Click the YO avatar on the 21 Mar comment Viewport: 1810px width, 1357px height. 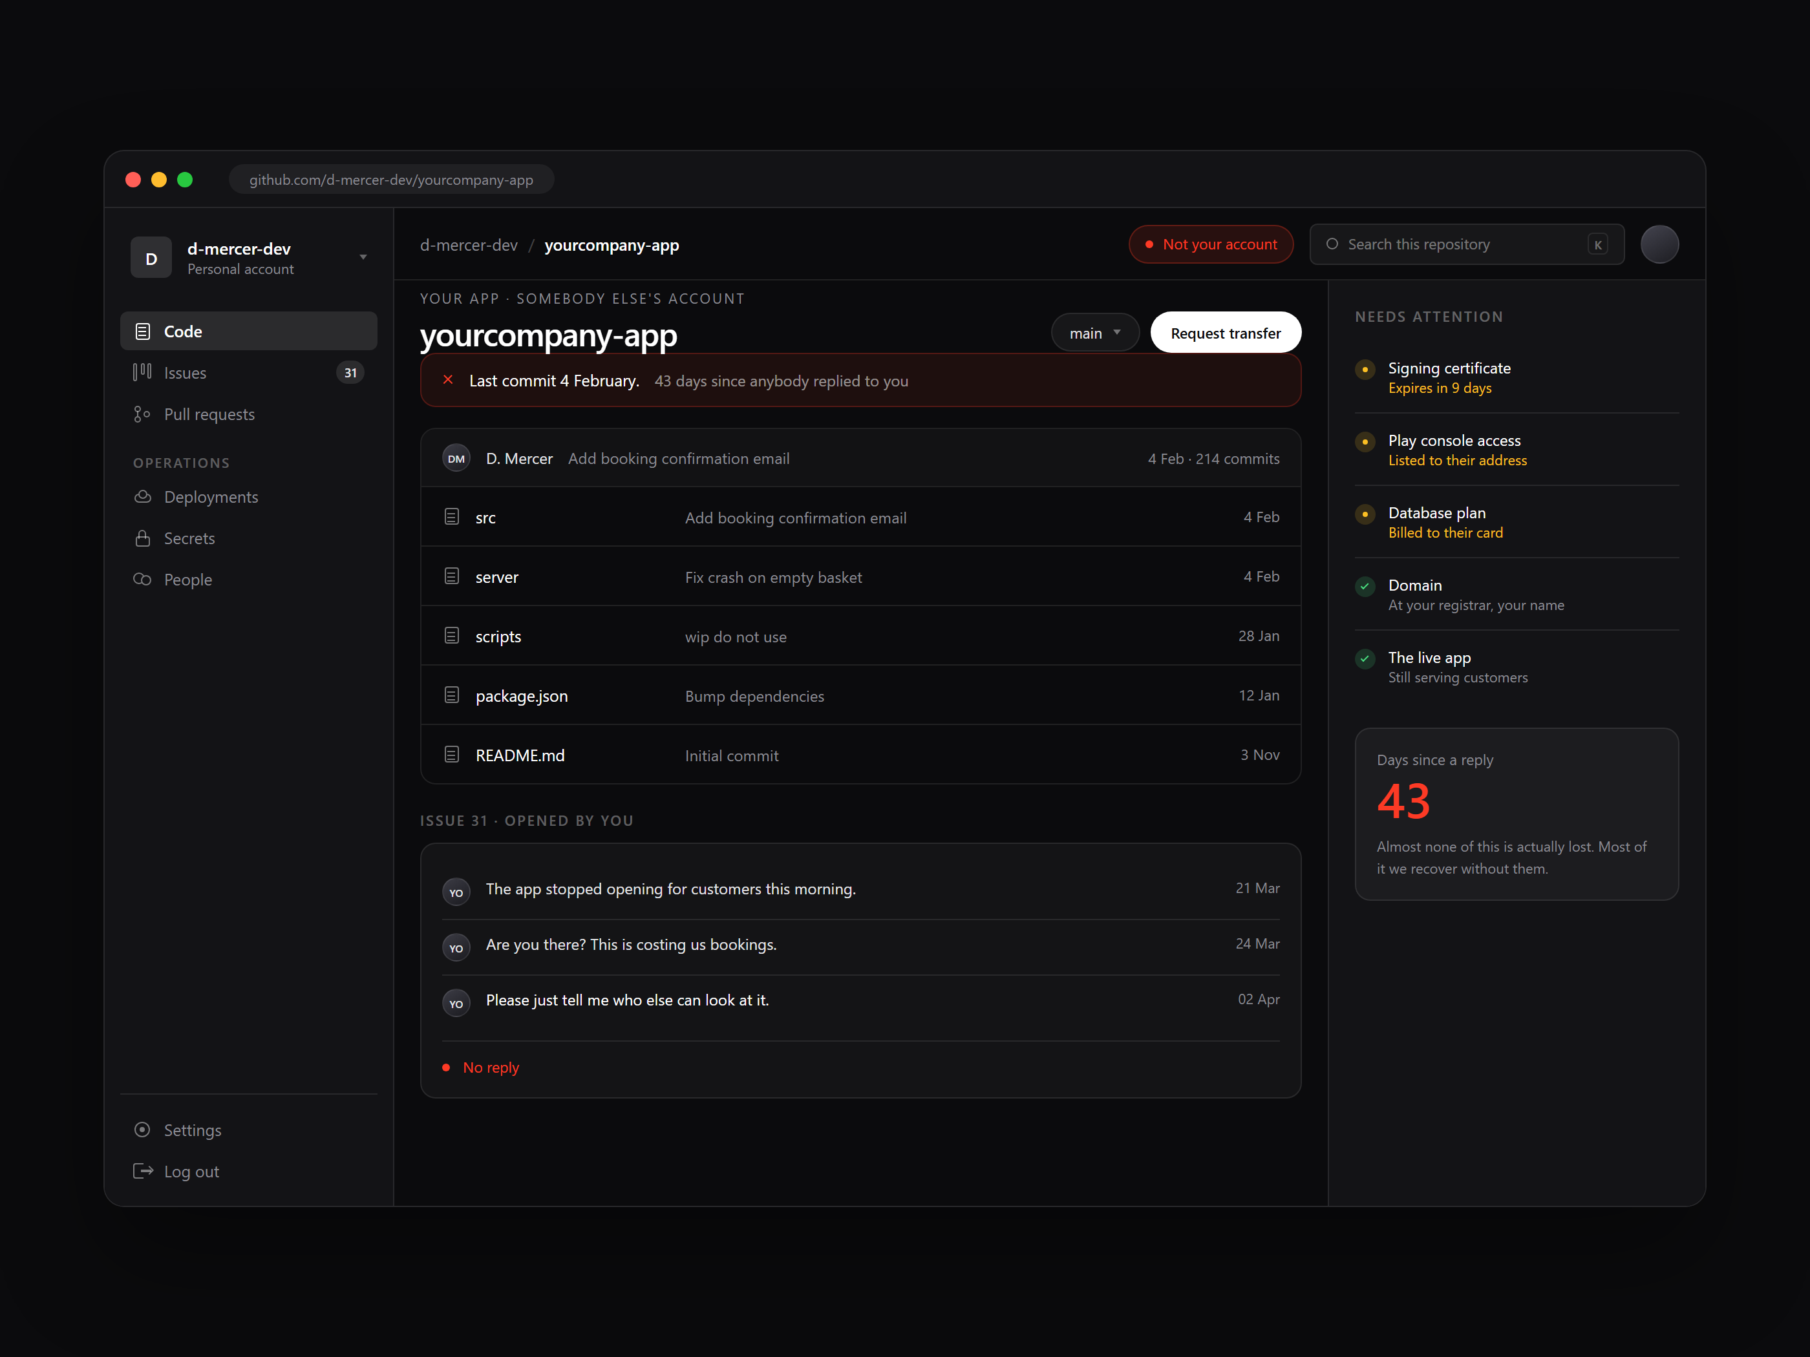[x=456, y=890]
